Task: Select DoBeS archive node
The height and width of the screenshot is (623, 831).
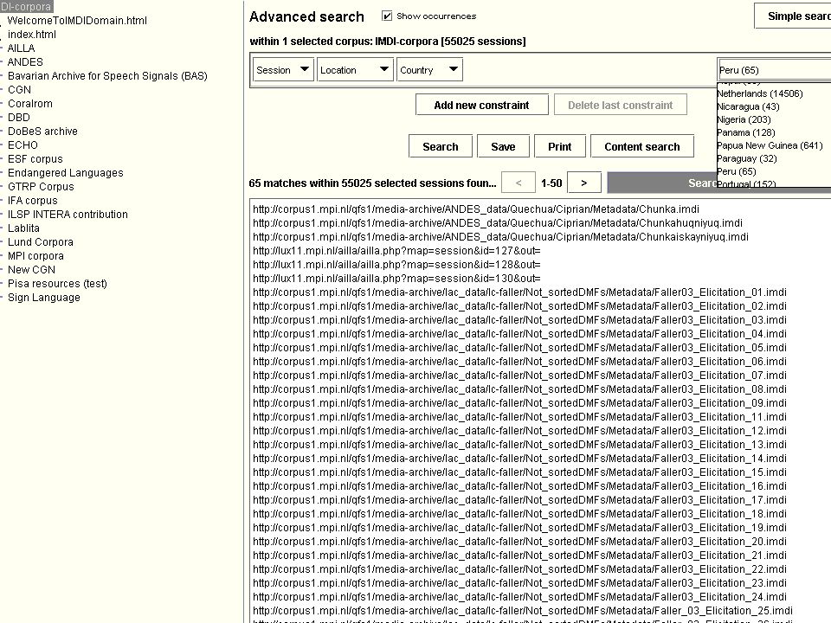Action: tap(42, 131)
